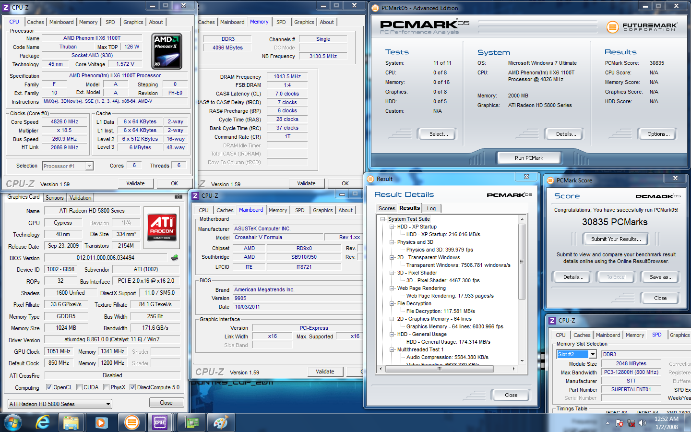Toggle the OpenCL checkbox

(x=49, y=387)
